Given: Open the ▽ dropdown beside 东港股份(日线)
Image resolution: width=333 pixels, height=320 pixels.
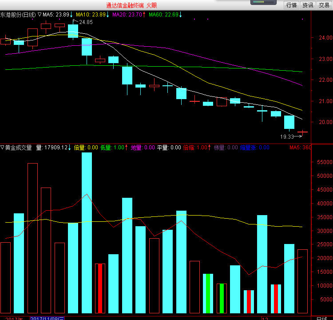Looking at the screenshot, I should (x=40, y=15).
